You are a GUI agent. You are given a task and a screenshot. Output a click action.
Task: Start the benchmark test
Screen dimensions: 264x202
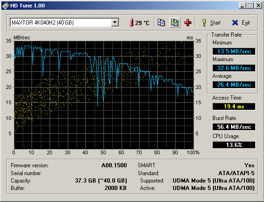(x=211, y=23)
